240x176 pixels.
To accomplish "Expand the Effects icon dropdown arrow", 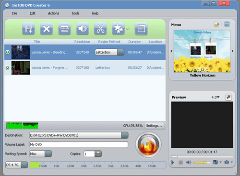I will coord(128,29).
